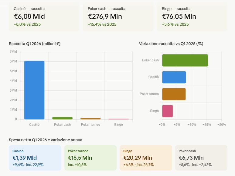Select the pink Bingo horizontal variation bar
Image resolution: width=235 pixels, height=176 pixels.
[167, 111]
